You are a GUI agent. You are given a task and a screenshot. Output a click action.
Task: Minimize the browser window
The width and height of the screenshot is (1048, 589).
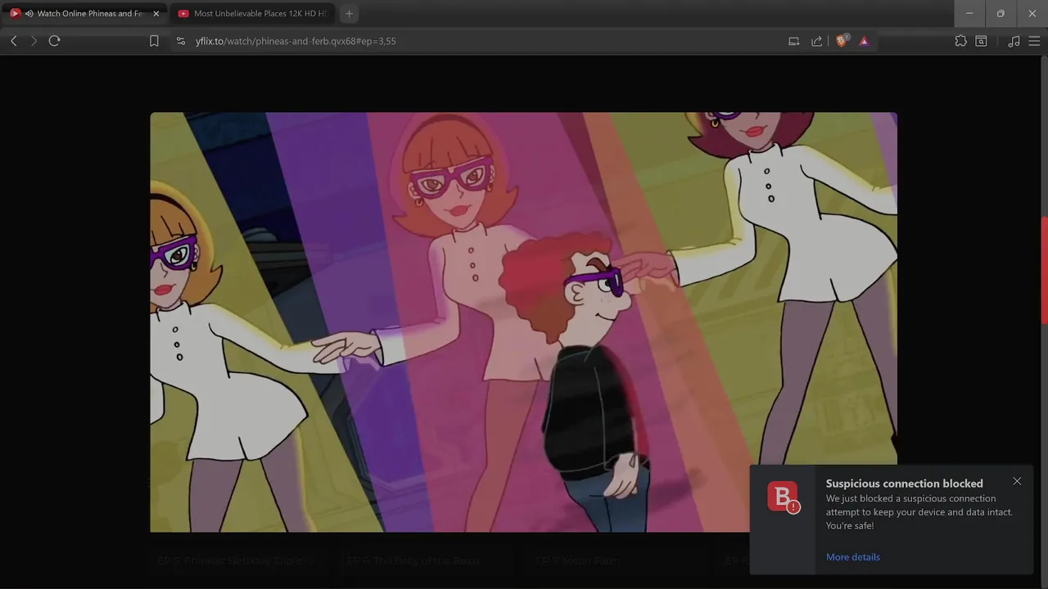pos(969,13)
